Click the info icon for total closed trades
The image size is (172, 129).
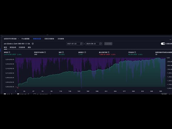pyautogui.click(x=45, y=52)
